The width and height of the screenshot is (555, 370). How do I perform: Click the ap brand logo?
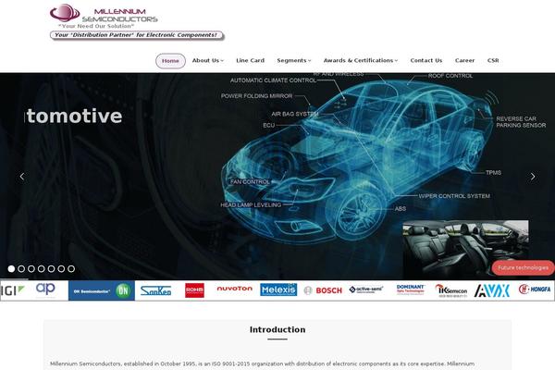(45, 290)
